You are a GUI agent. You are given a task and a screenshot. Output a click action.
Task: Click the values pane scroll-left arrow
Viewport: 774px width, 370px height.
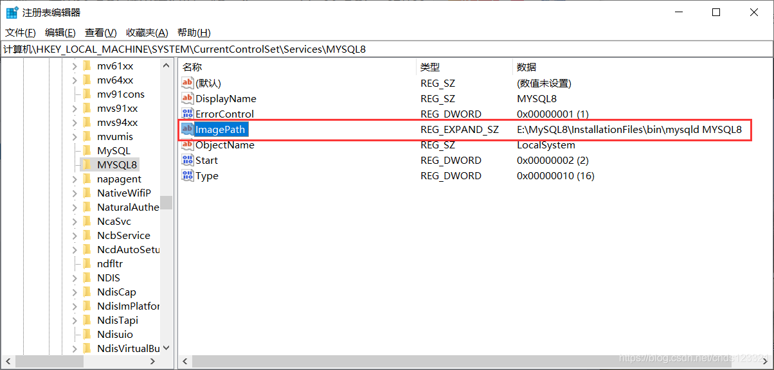(184, 362)
